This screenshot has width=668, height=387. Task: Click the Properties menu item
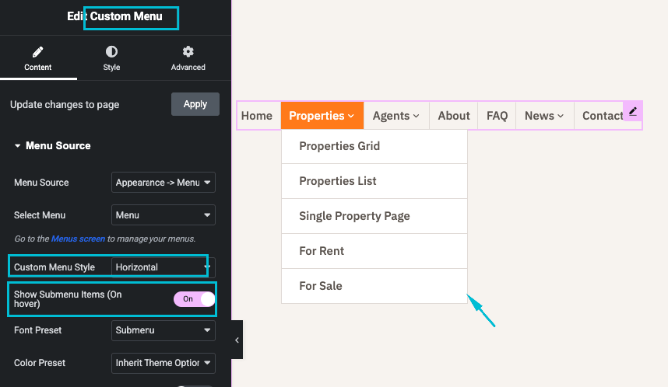point(322,116)
